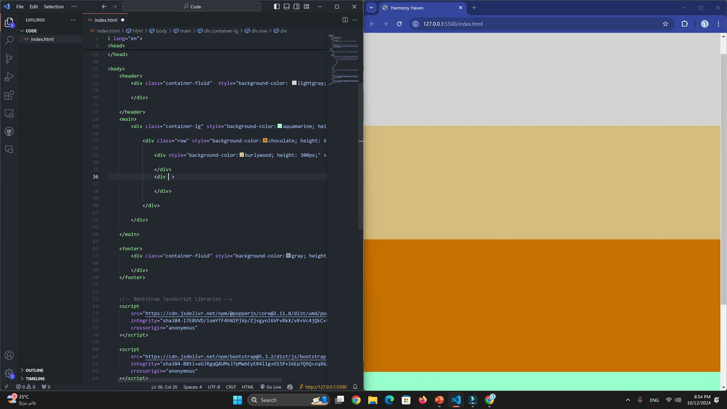Screen dimensions: 727x409
Task: Open the Search view in activity bar
Action: 9,40
